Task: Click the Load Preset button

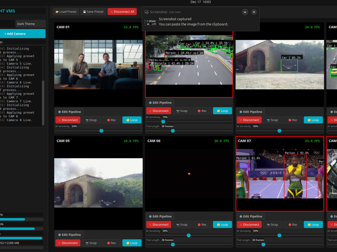Action: click(66, 11)
